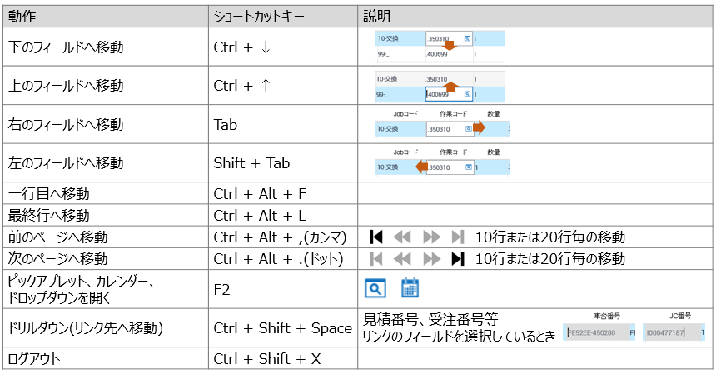Click the black first-page icon in 前のページ row
The height and width of the screenshot is (374, 716).
tap(375, 237)
